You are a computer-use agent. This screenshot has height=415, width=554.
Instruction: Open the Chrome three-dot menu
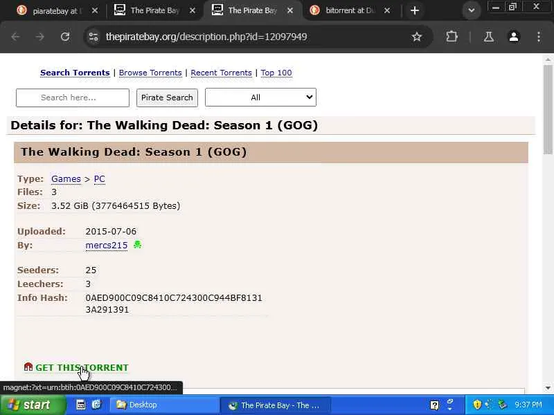[x=539, y=37]
